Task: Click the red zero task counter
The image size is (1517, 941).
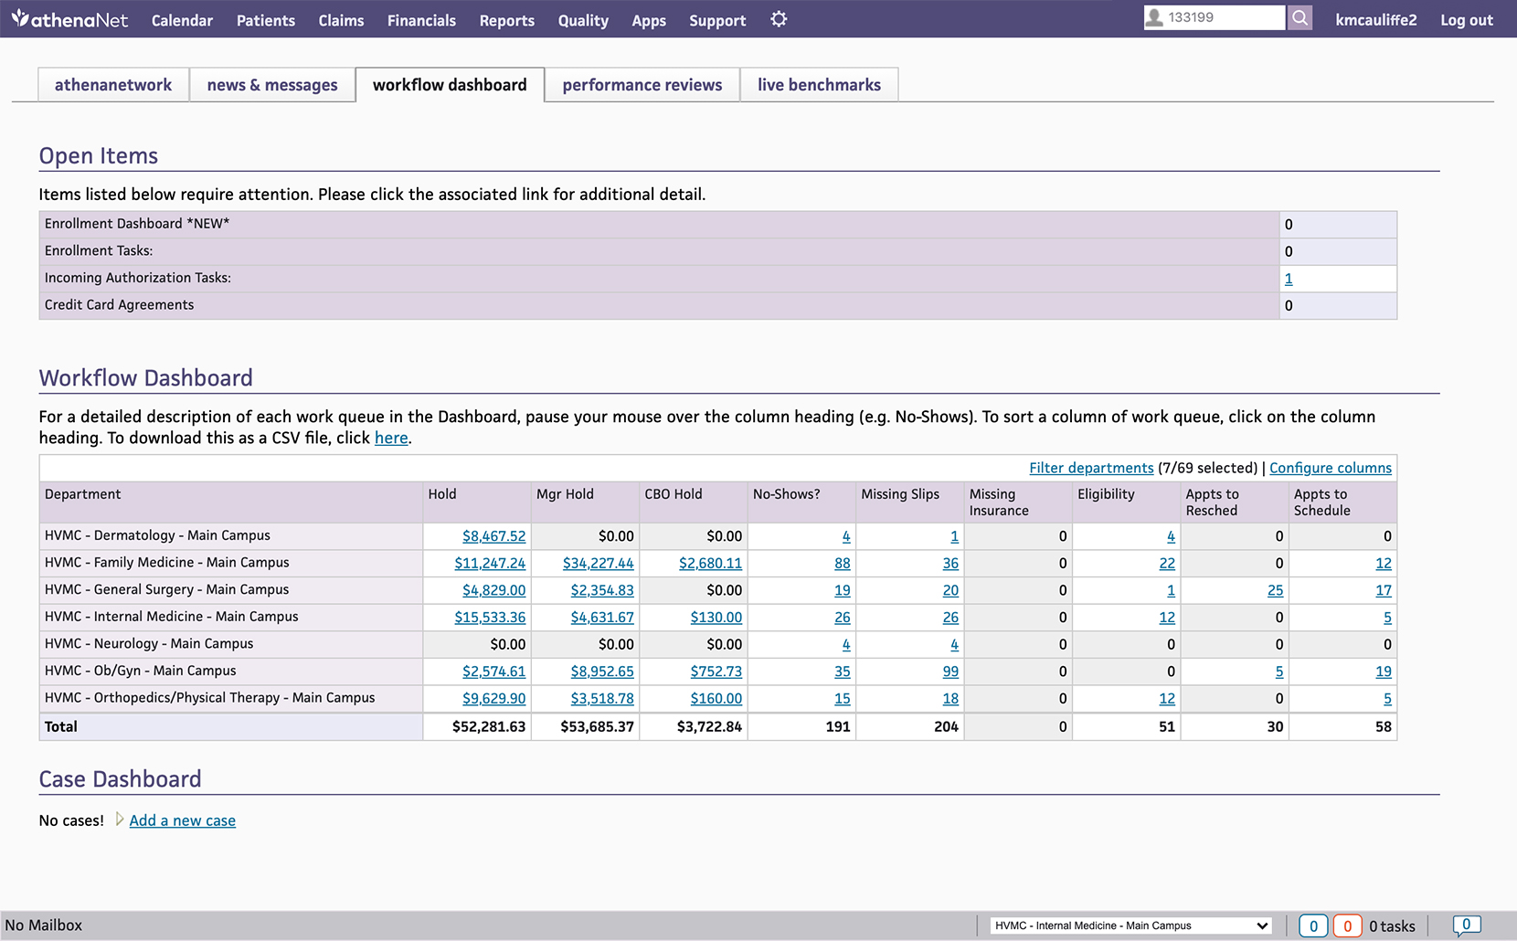Action: (1347, 925)
